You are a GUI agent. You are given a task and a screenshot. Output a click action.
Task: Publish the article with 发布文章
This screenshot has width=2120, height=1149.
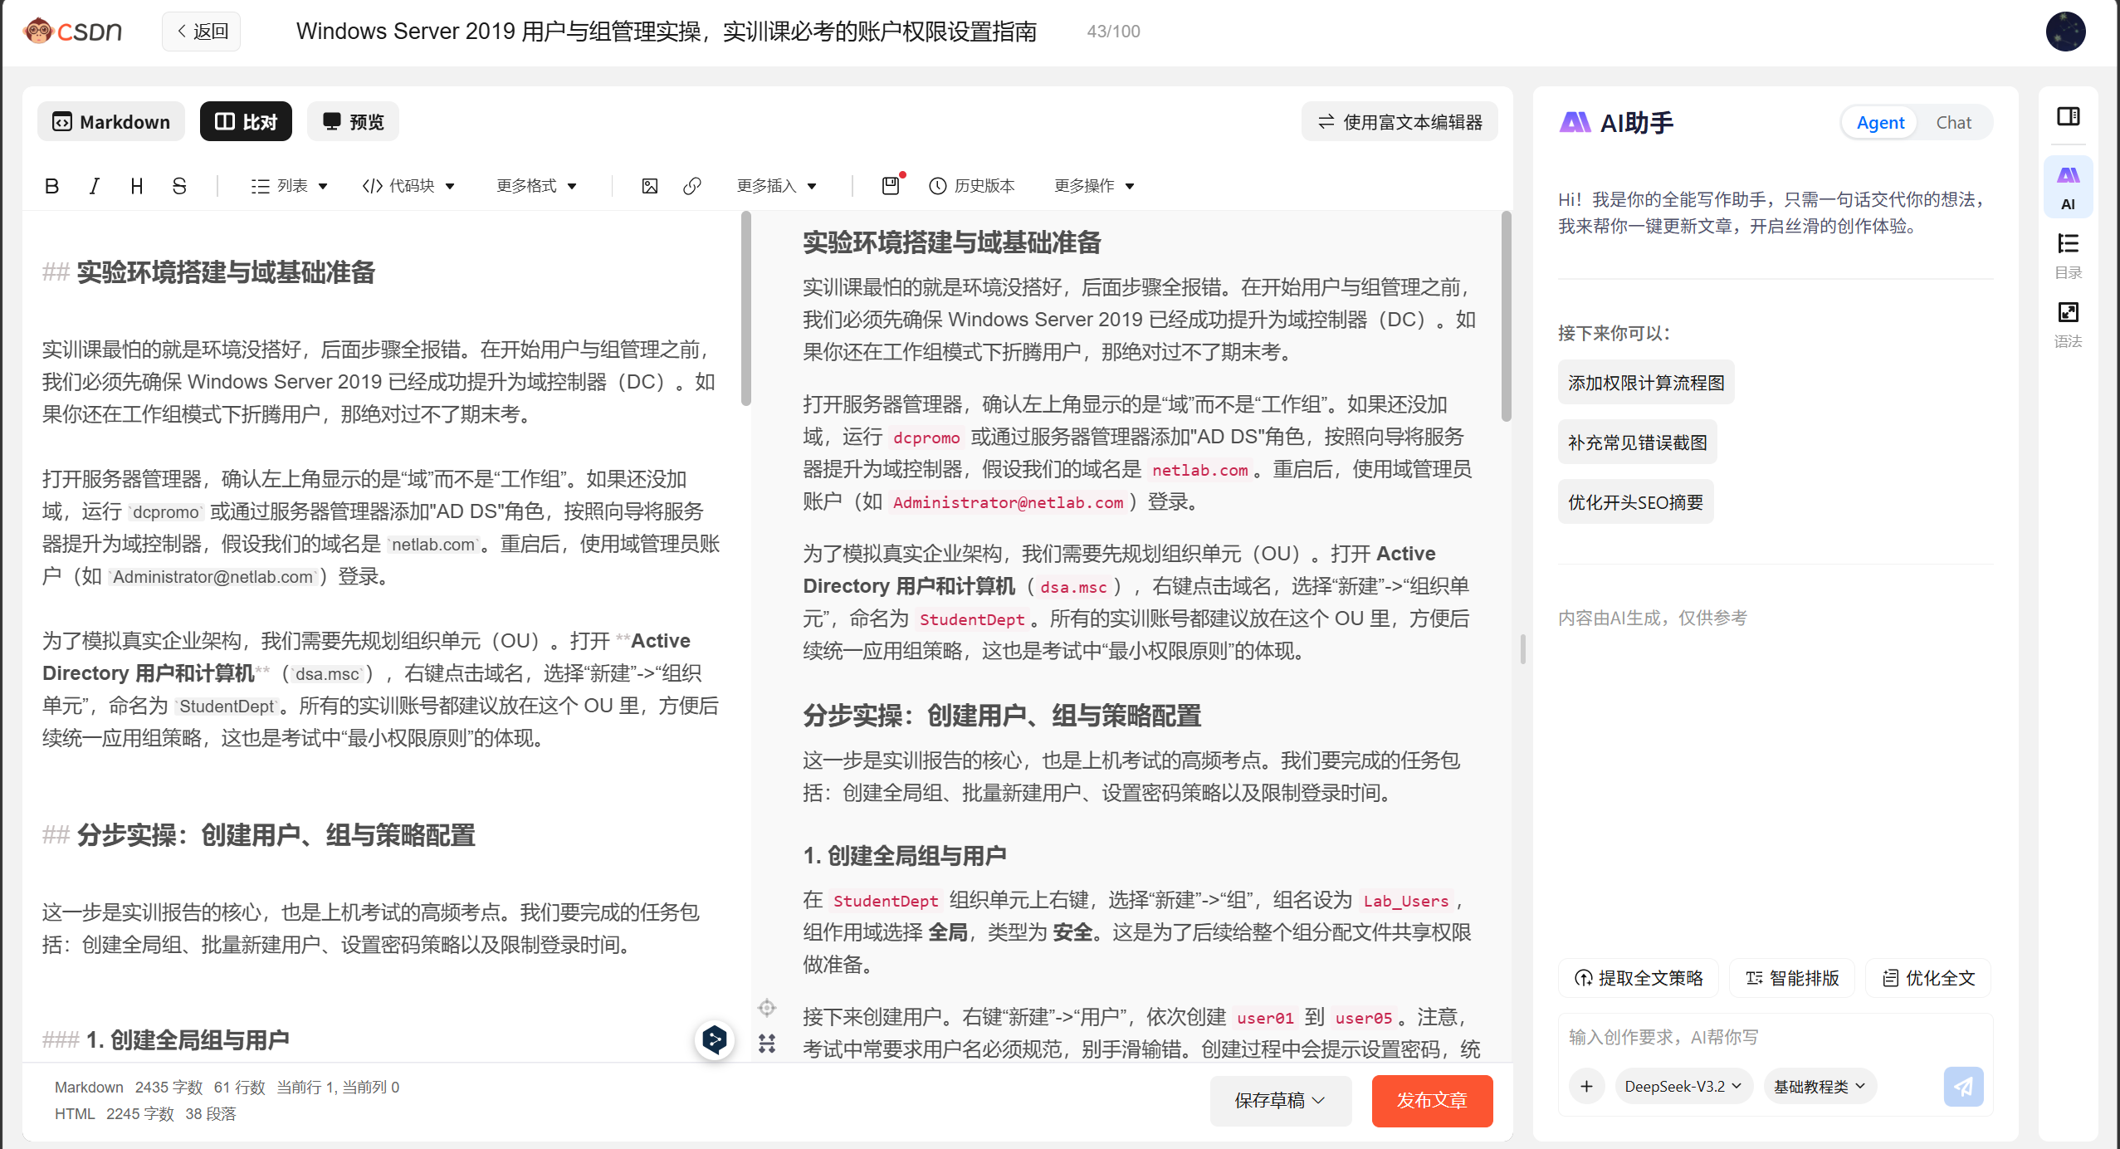pos(1432,1100)
